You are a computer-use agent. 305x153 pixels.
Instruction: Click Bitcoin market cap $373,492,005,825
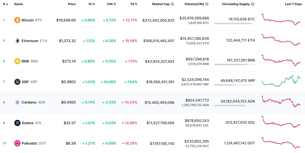coord(158,20)
